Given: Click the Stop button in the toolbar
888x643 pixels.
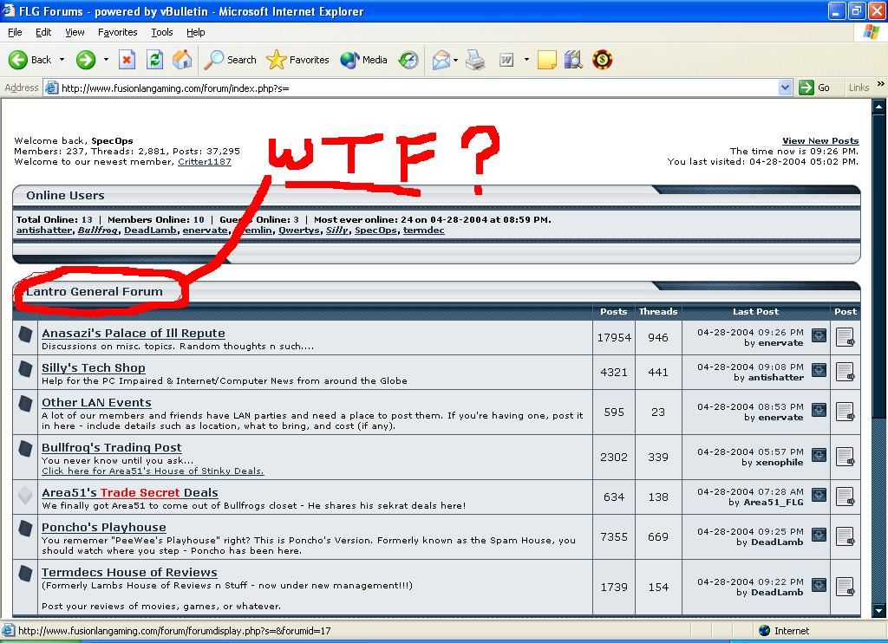Looking at the screenshot, I should (x=127, y=60).
